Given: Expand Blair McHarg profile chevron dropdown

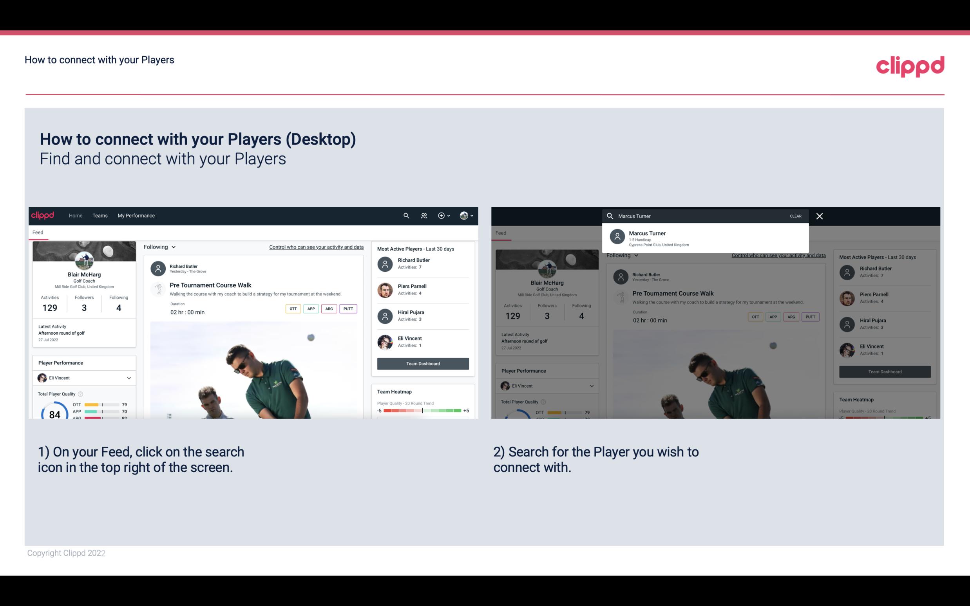Looking at the screenshot, I should tap(472, 215).
